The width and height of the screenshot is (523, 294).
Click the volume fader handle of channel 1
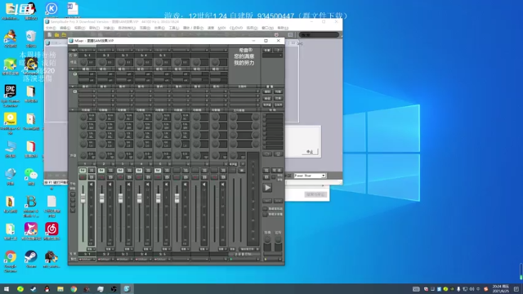tap(83, 198)
